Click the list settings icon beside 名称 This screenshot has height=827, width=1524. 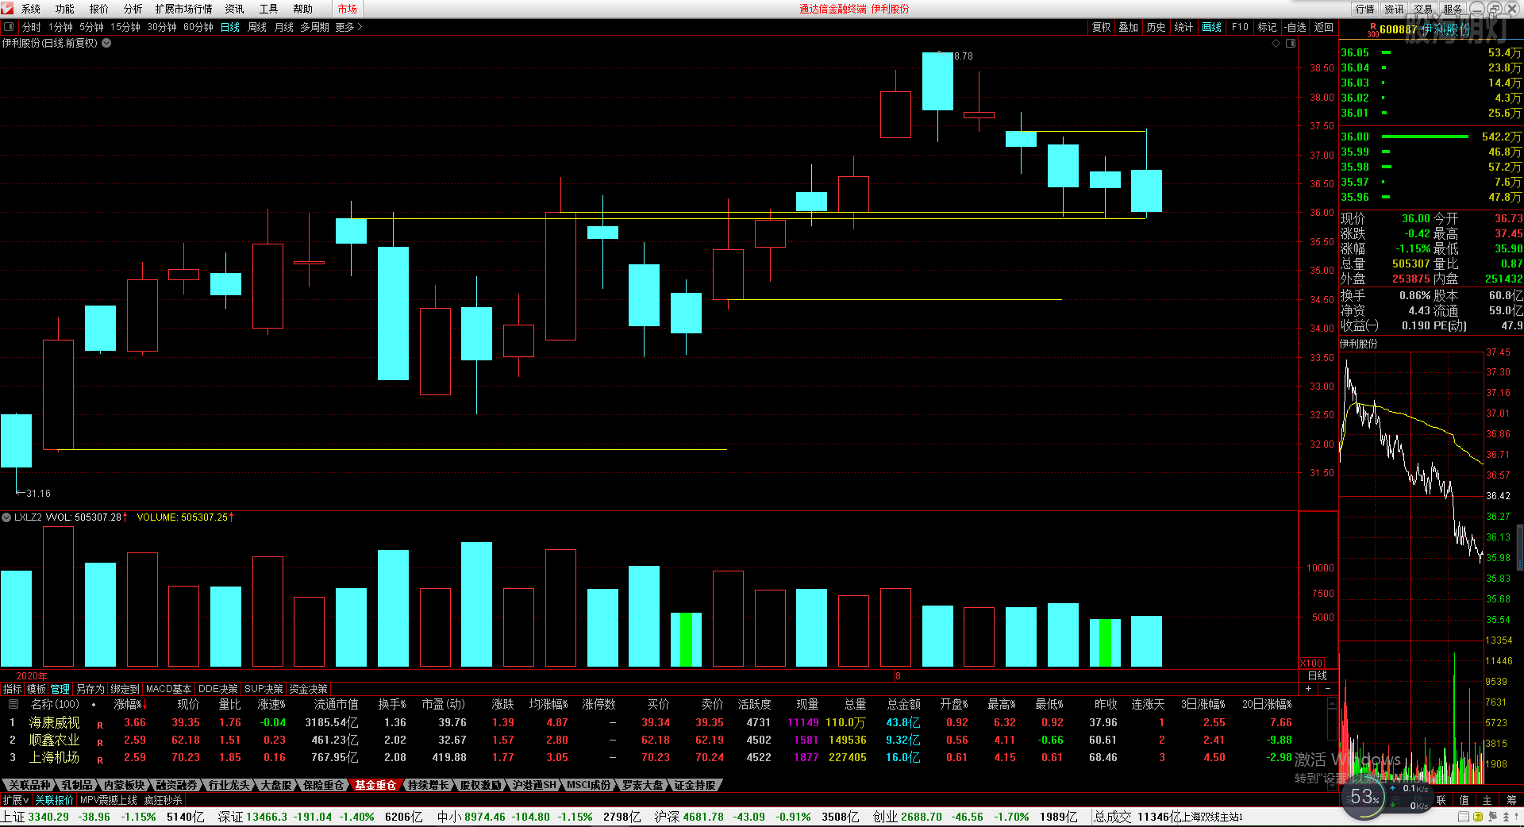13,704
